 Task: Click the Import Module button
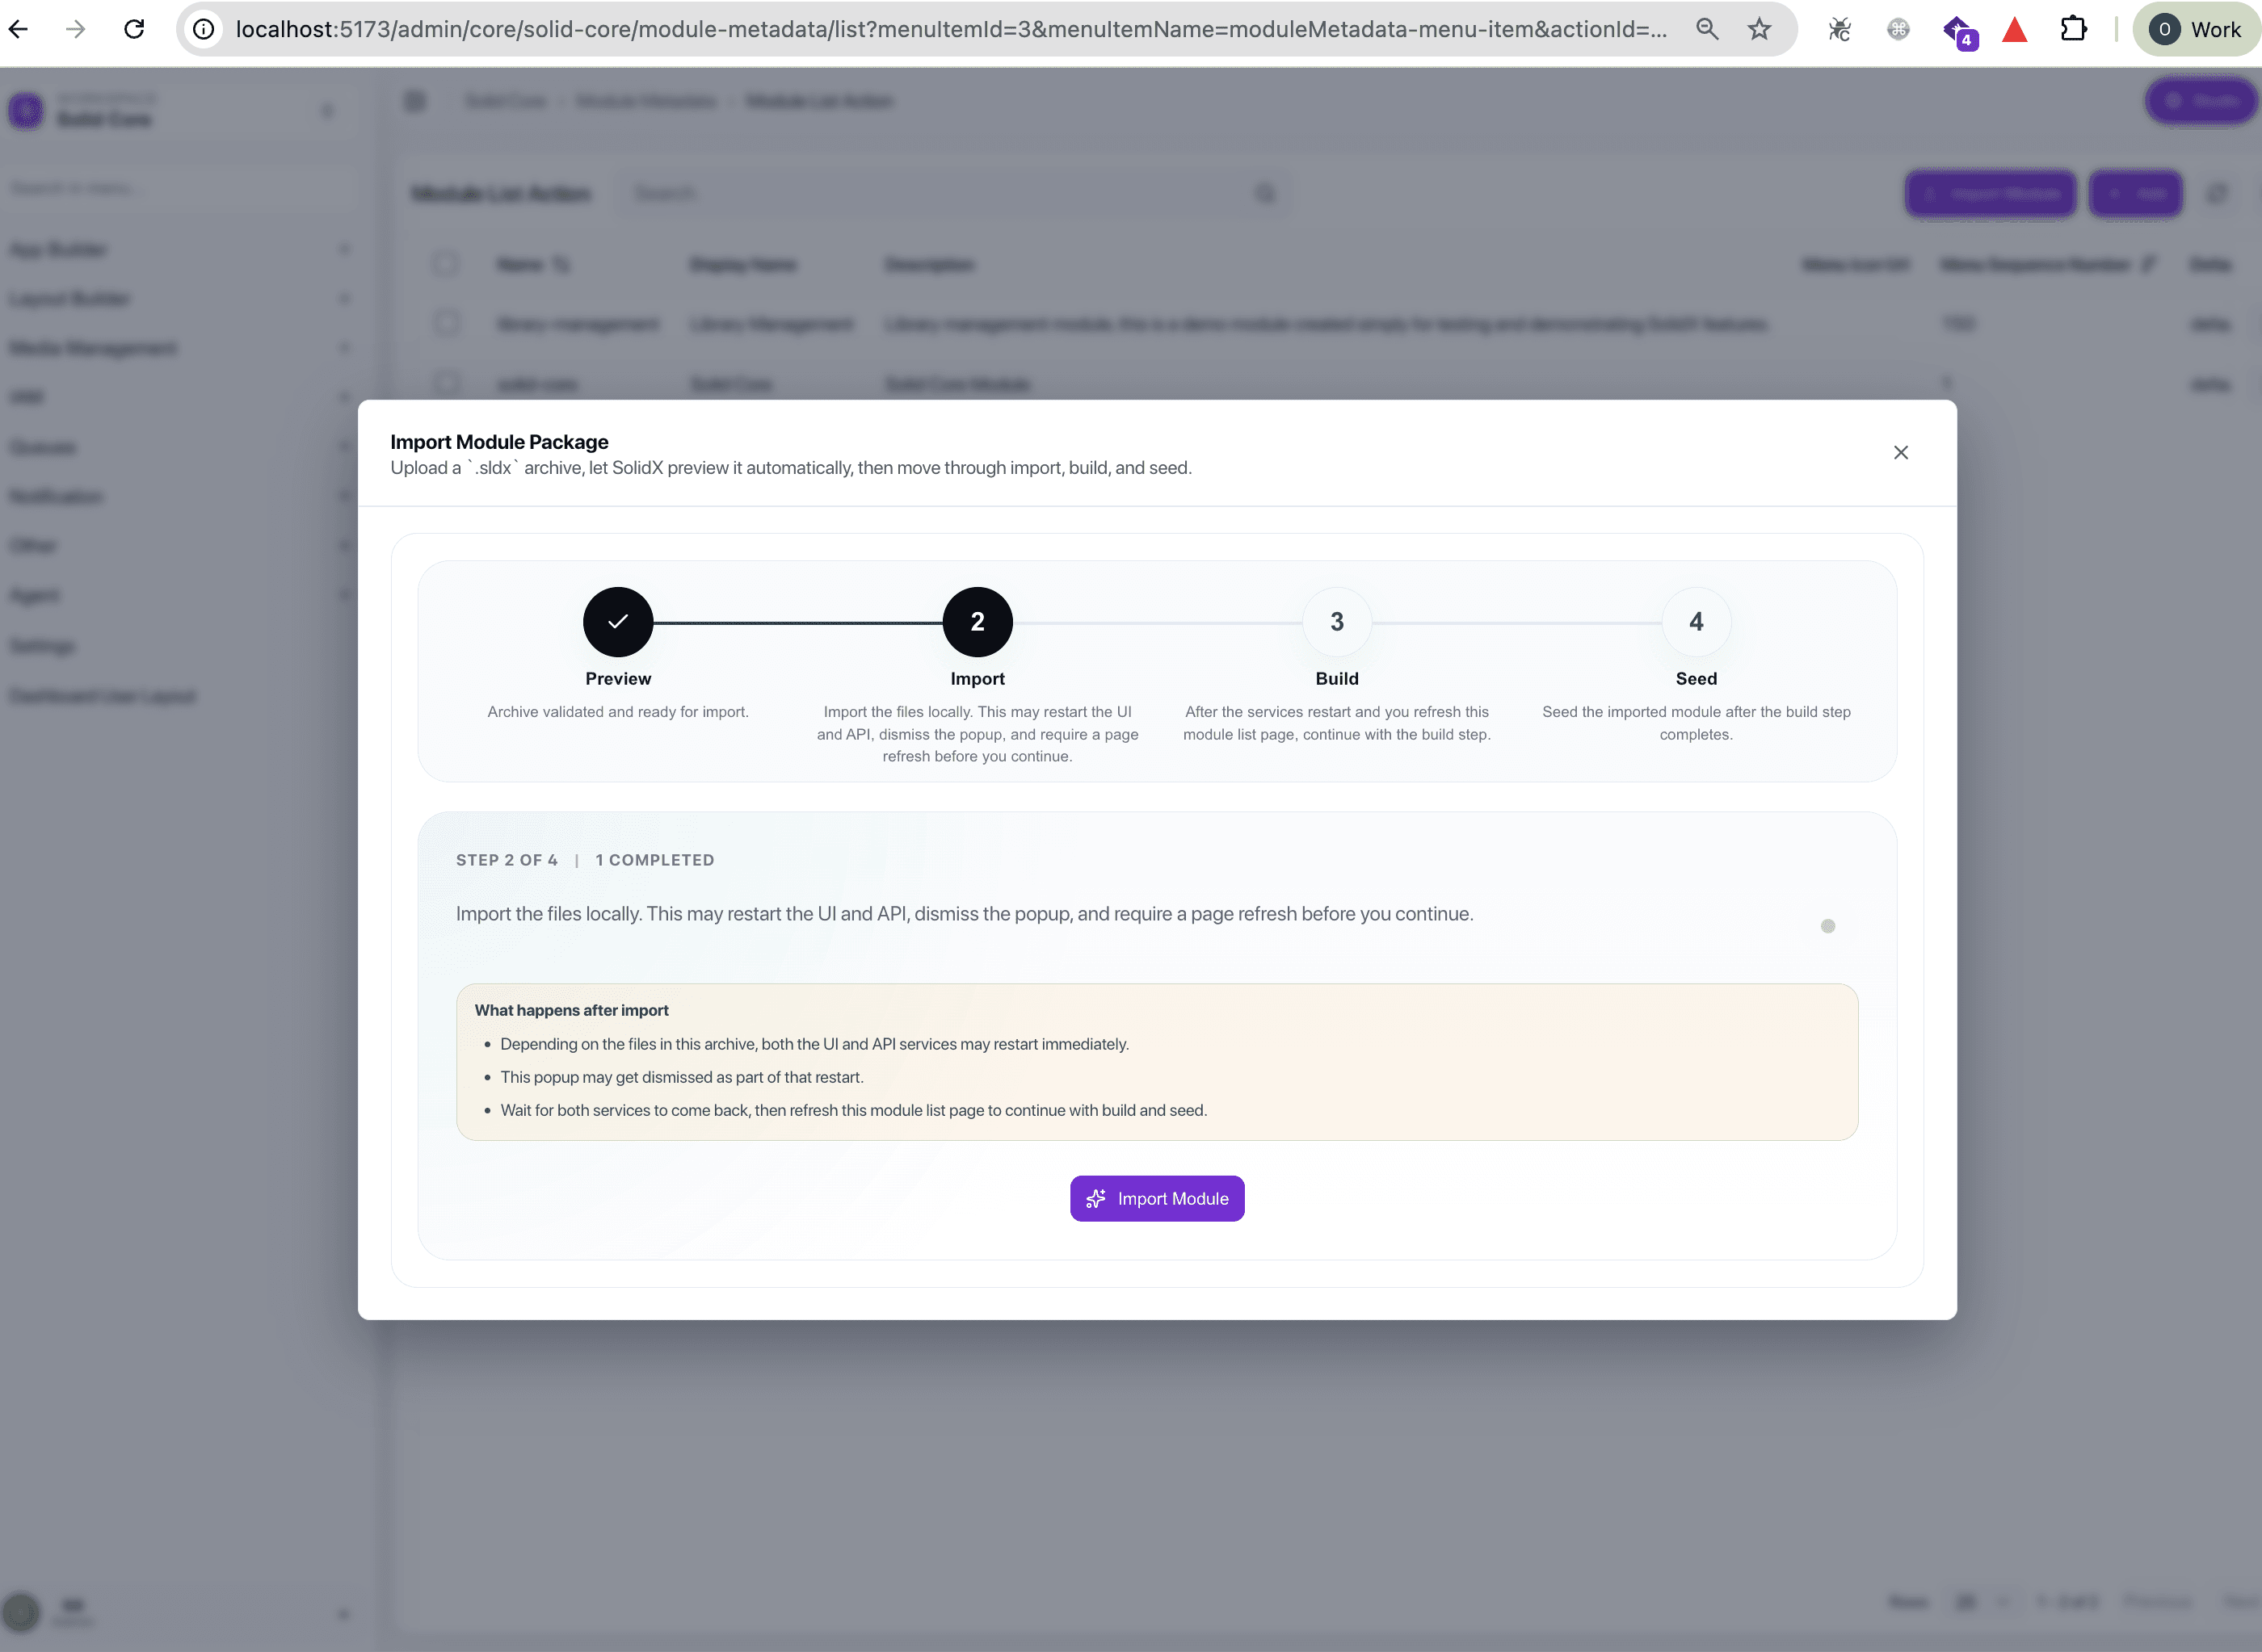1157,1198
